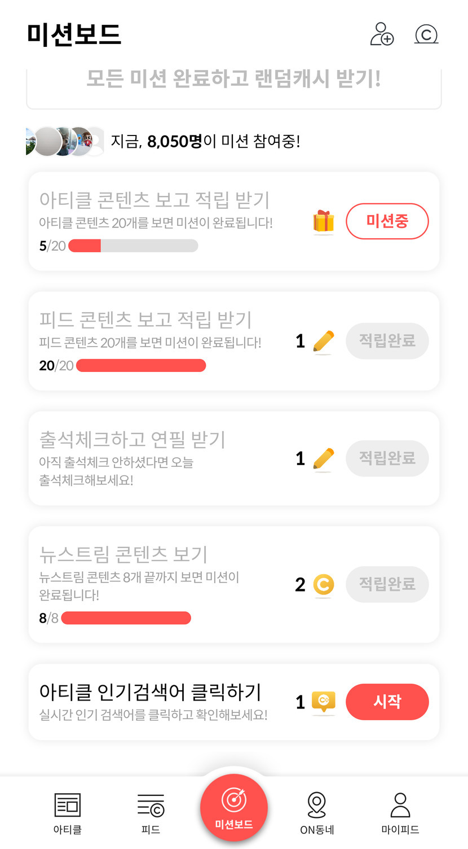Go to the ON동네 tab
Screen dimensions: 468x849
click(317, 813)
